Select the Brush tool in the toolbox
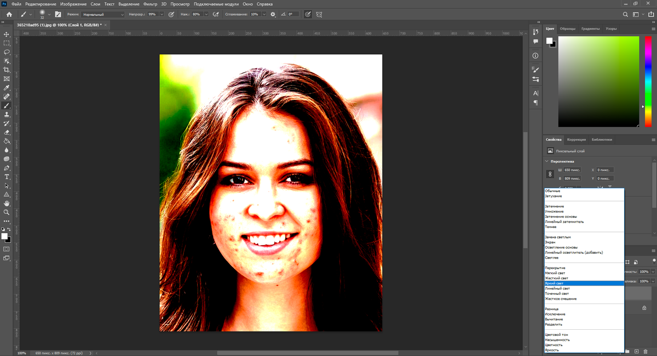Viewport: 657px width, 356px height. tap(7, 106)
